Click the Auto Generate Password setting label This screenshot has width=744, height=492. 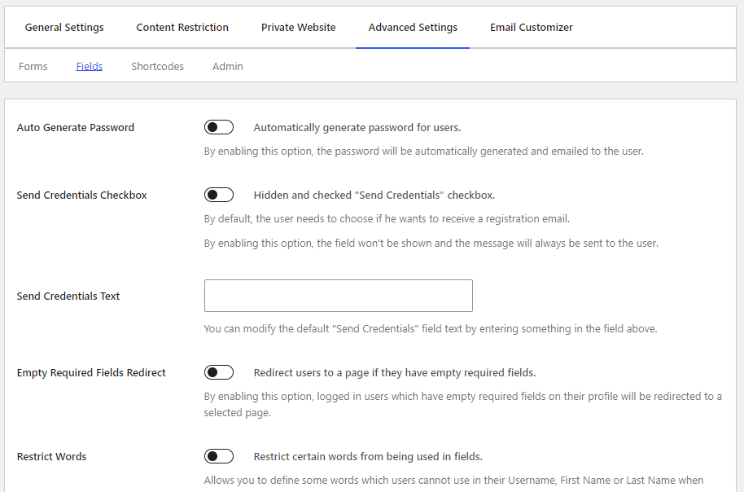click(75, 127)
